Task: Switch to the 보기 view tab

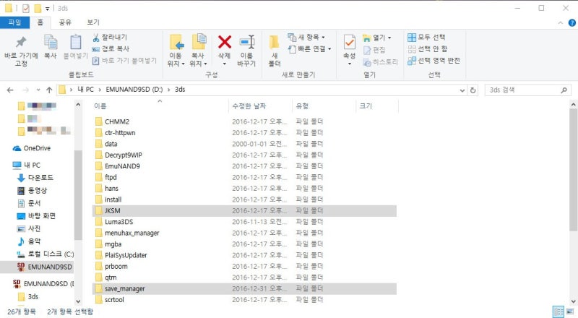Action: point(93,22)
